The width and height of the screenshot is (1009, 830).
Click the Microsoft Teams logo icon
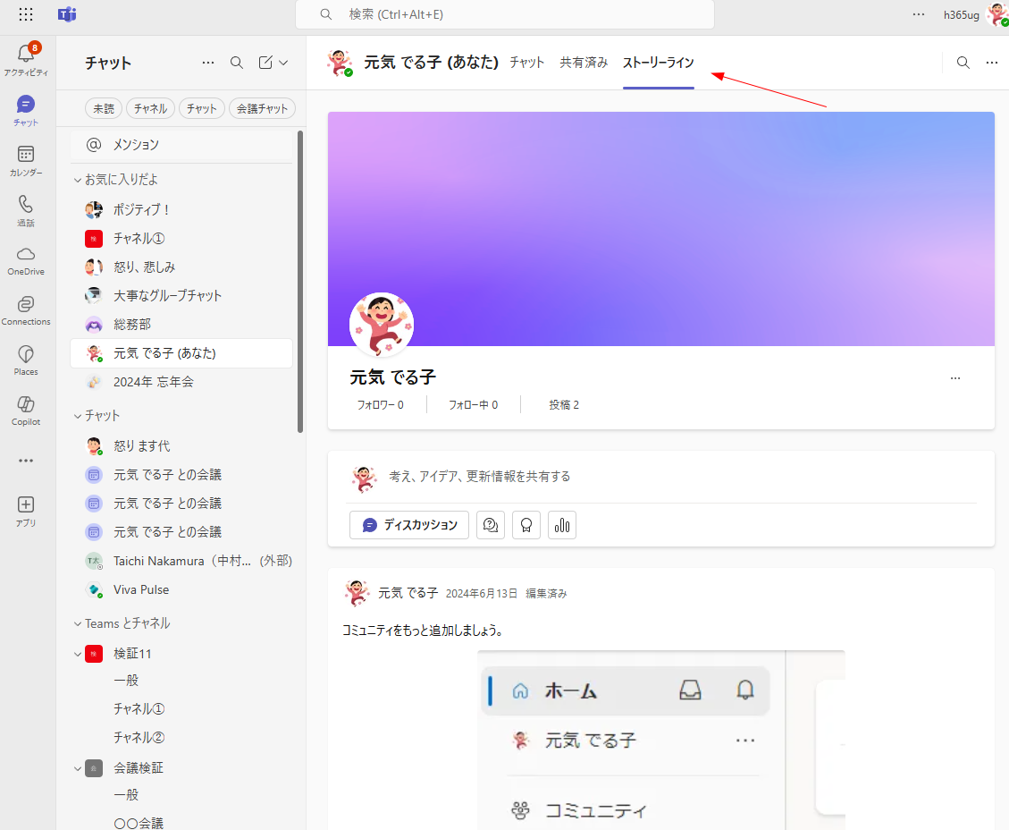[x=67, y=14]
